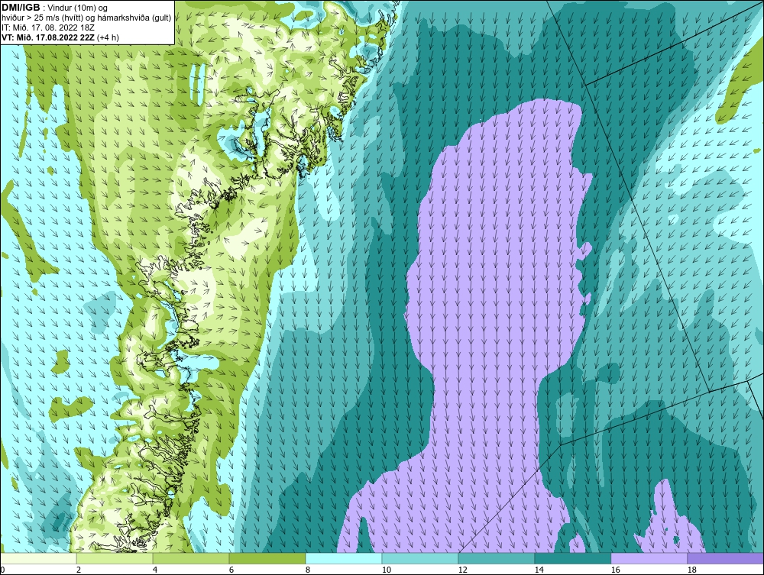Click the 6–8 m/s olive green legend swatch

(267, 558)
